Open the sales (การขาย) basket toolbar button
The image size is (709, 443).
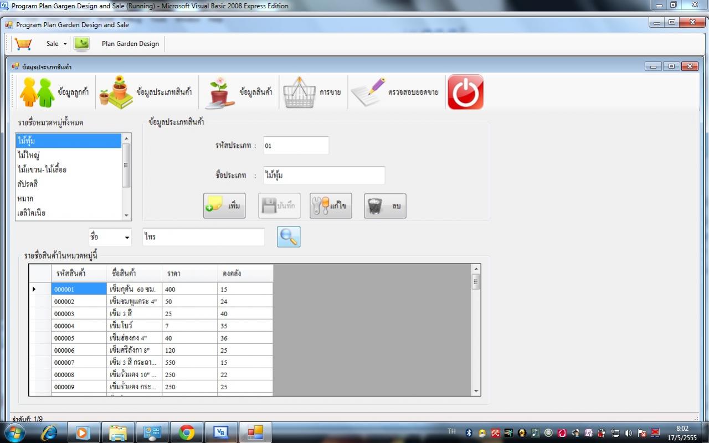coord(312,92)
